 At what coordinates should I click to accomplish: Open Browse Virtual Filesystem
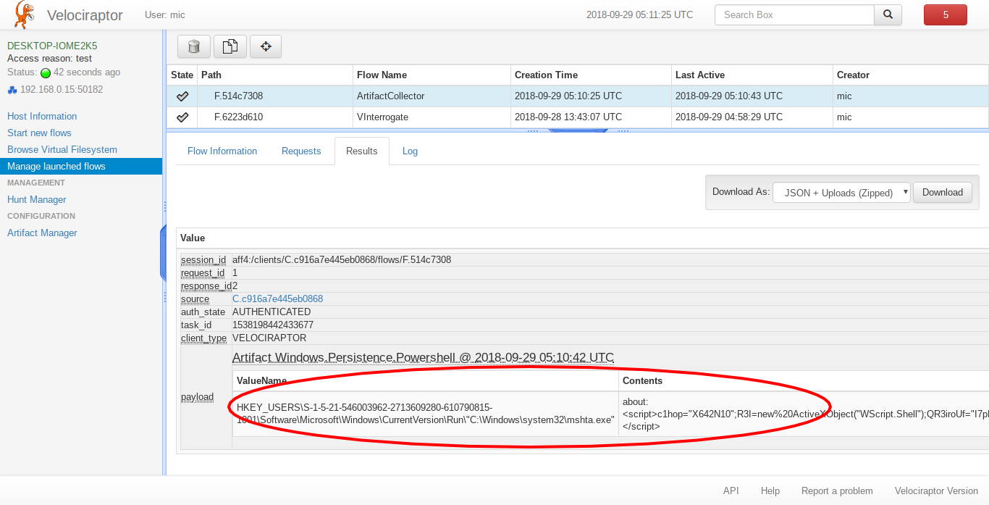(62, 149)
